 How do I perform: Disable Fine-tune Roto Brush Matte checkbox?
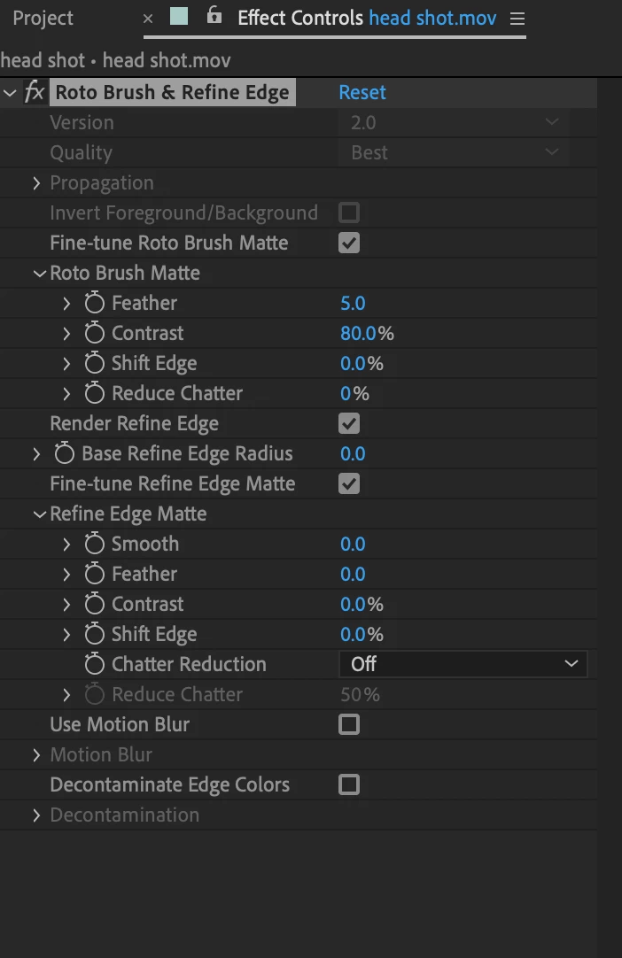pos(349,243)
